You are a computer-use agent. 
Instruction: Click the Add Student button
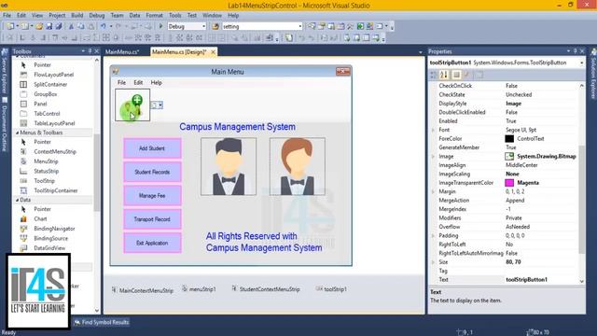[152, 148]
